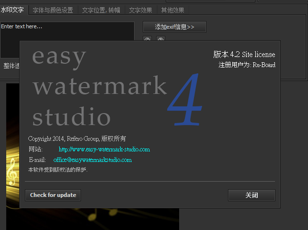Open the 其他效果 tab
The image size is (308, 230).
point(172,10)
